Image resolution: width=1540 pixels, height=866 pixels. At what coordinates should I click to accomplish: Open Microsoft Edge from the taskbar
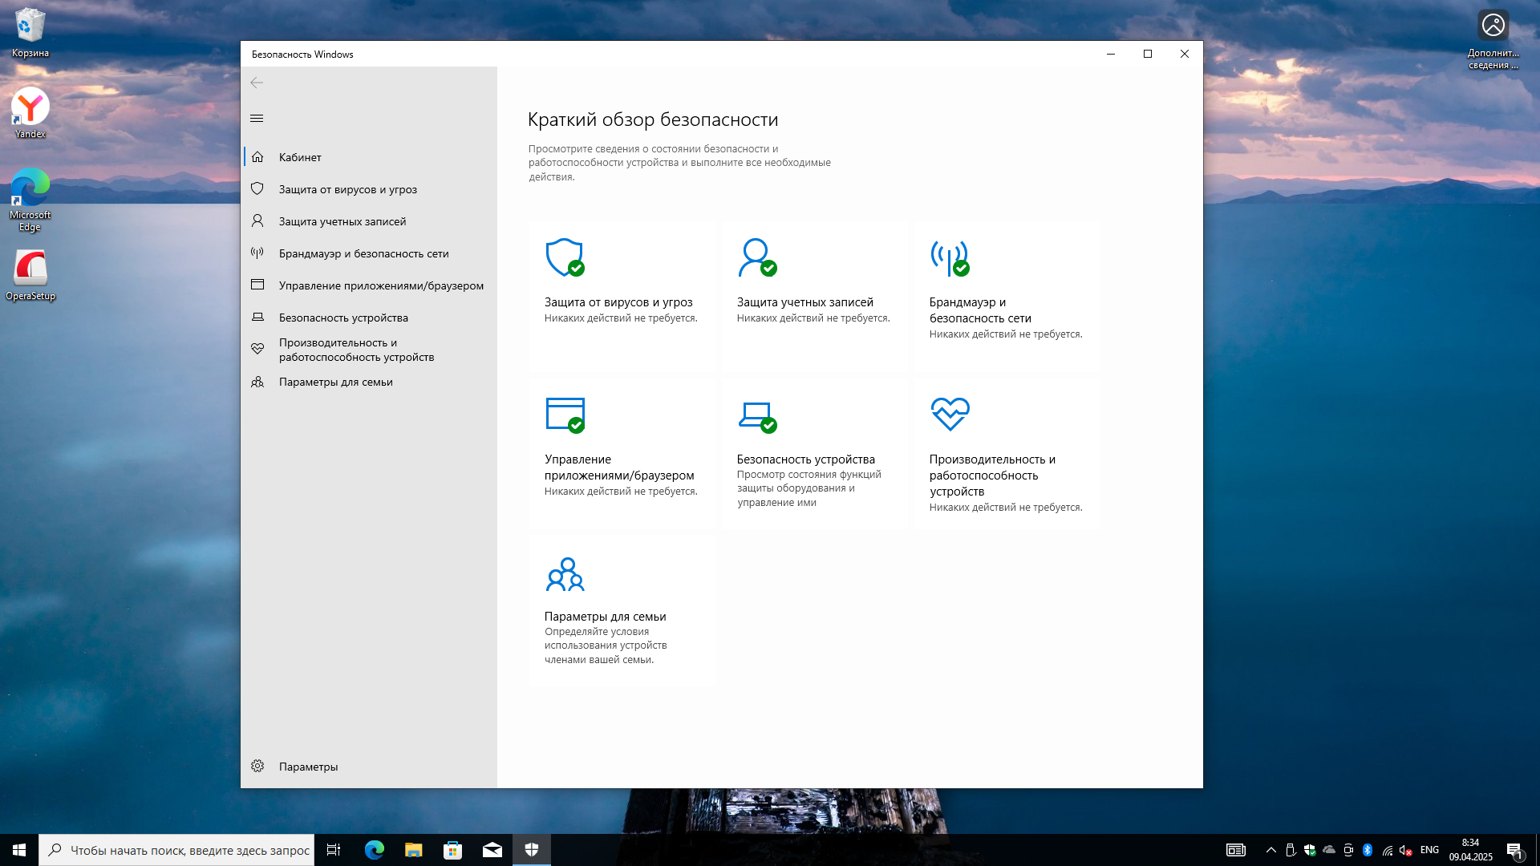tap(374, 850)
